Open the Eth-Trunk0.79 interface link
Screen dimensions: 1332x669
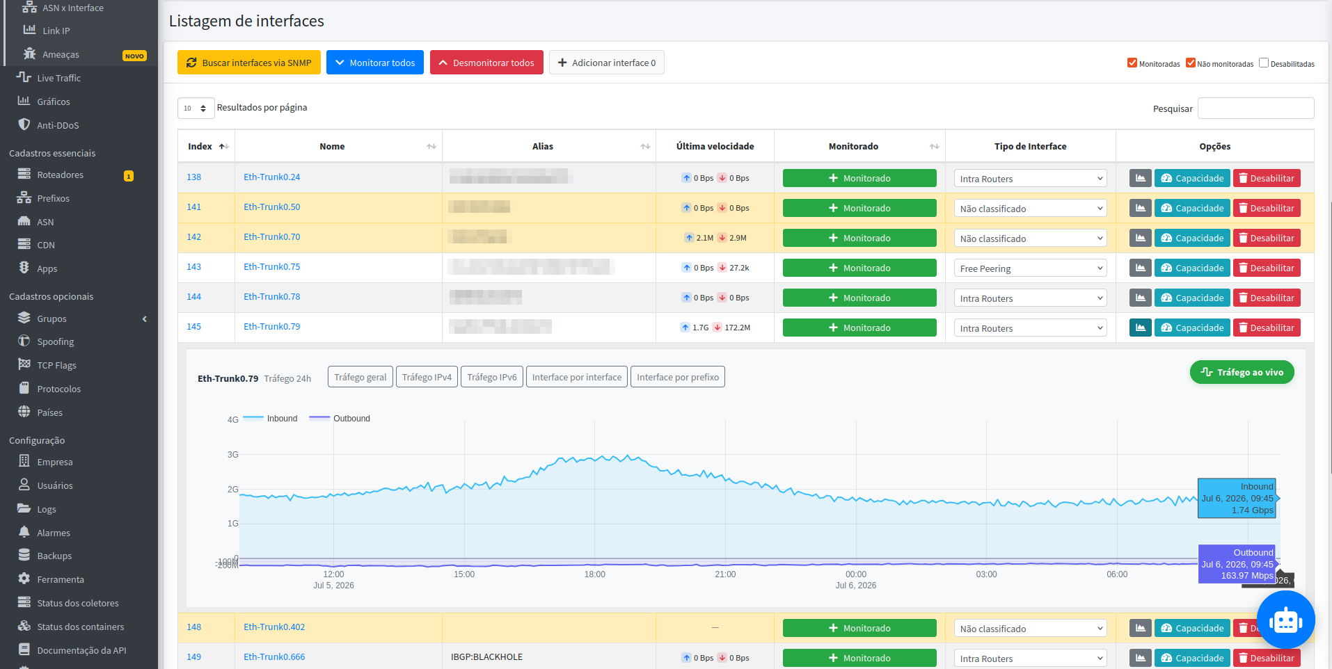click(x=272, y=326)
